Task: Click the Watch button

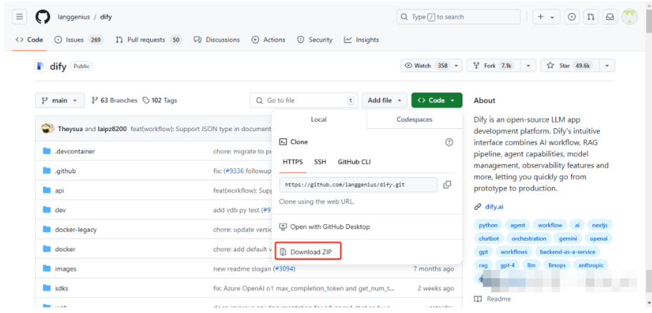Action: tap(427, 66)
